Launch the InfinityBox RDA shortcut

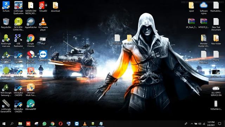click(18, 73)
